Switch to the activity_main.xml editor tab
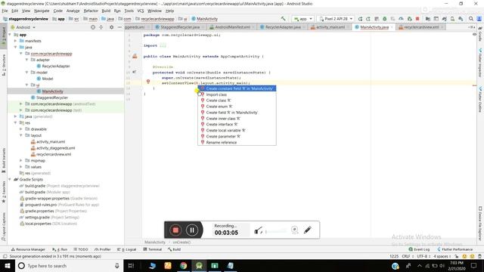The width and height of the screenshot is (484, 272). pos(330,27)
